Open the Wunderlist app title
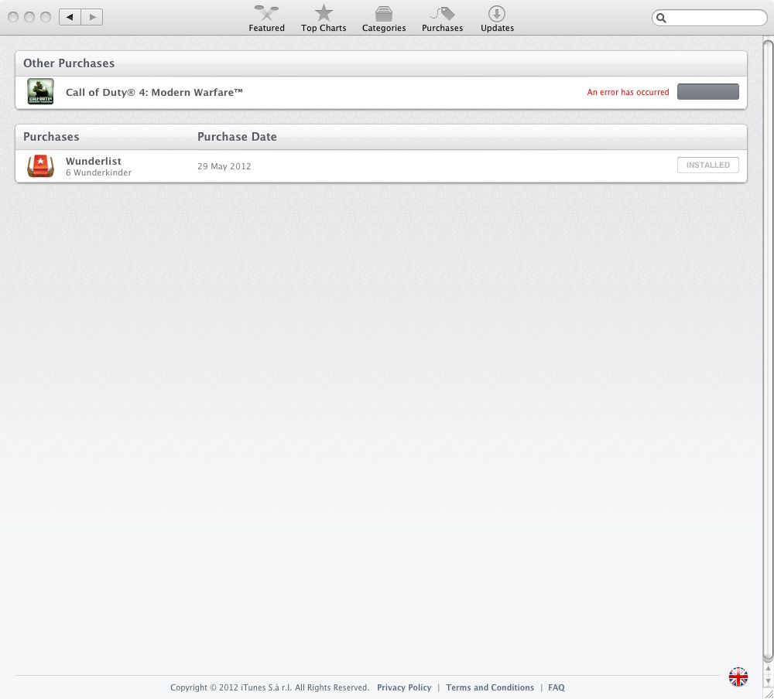 click(94, 161)
